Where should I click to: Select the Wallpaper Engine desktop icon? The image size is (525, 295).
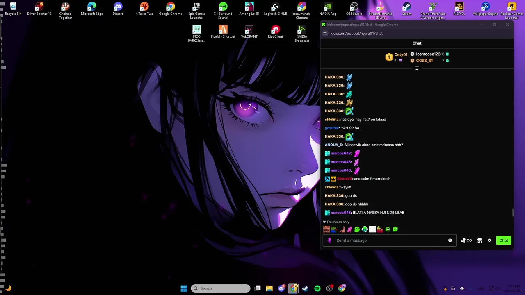486,9
